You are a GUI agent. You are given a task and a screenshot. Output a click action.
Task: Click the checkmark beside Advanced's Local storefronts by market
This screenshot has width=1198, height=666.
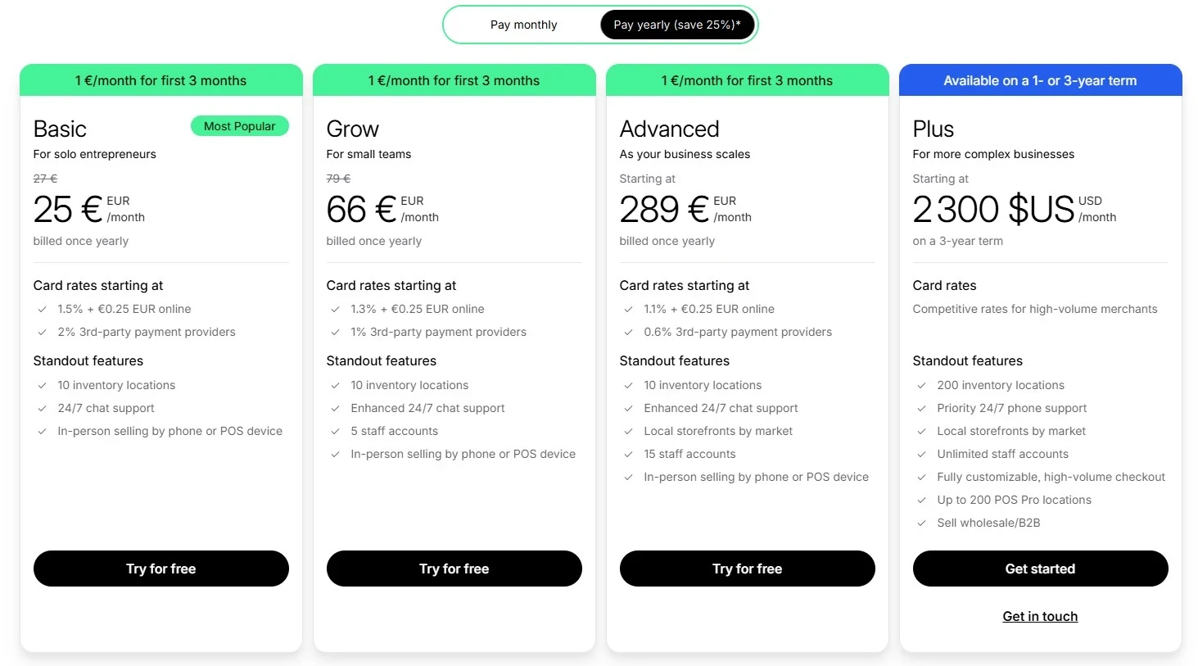[x=628, y=431]
